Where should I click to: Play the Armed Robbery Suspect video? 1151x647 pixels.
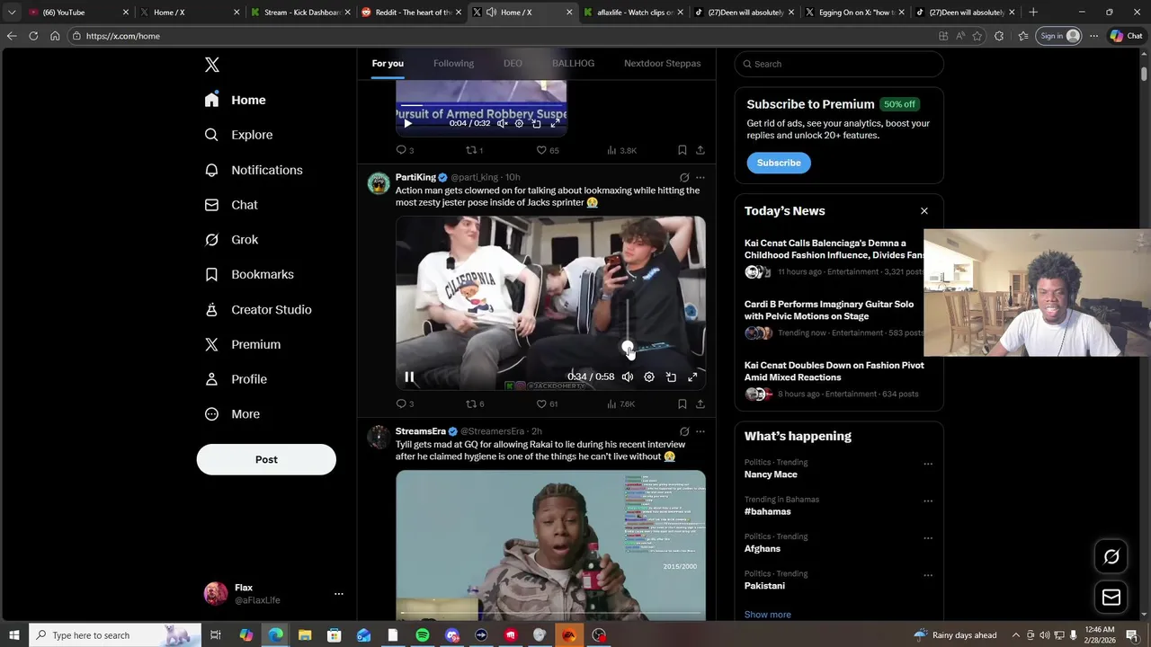(407, 124)
